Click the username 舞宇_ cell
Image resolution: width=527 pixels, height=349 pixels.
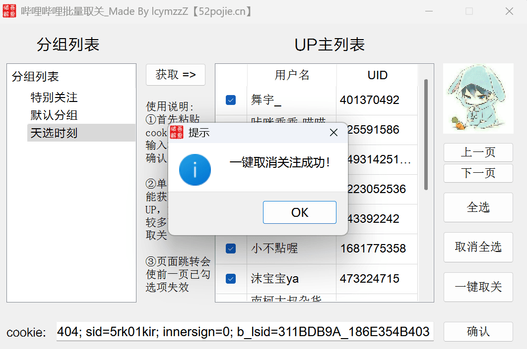click(292, 100)
